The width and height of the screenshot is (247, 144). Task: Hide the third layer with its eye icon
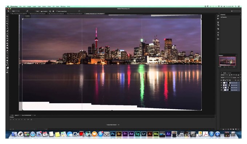[x=221, y=88]
